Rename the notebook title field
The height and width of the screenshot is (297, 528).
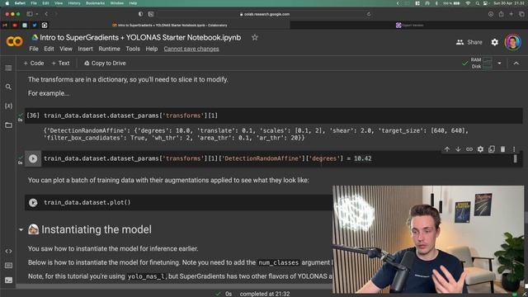pos(140,37)
